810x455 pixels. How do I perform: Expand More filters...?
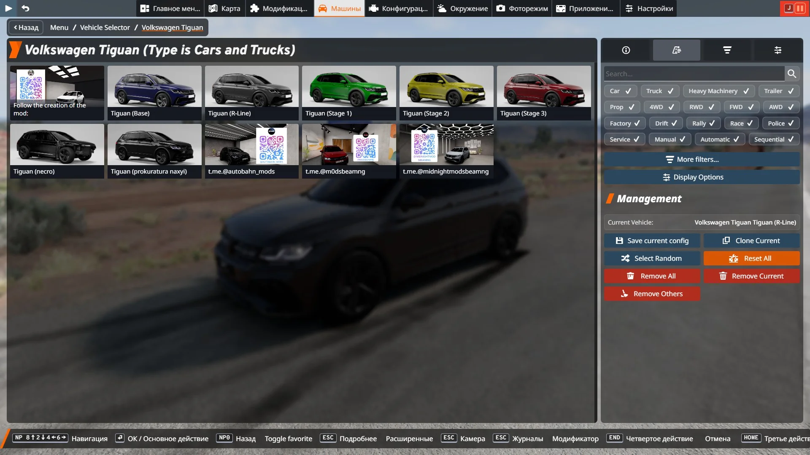pos(702,159)
